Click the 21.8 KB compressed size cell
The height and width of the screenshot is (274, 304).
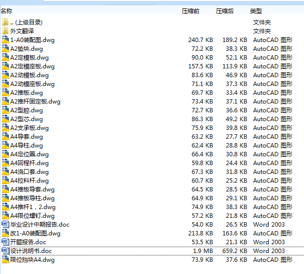pos(237,216)
